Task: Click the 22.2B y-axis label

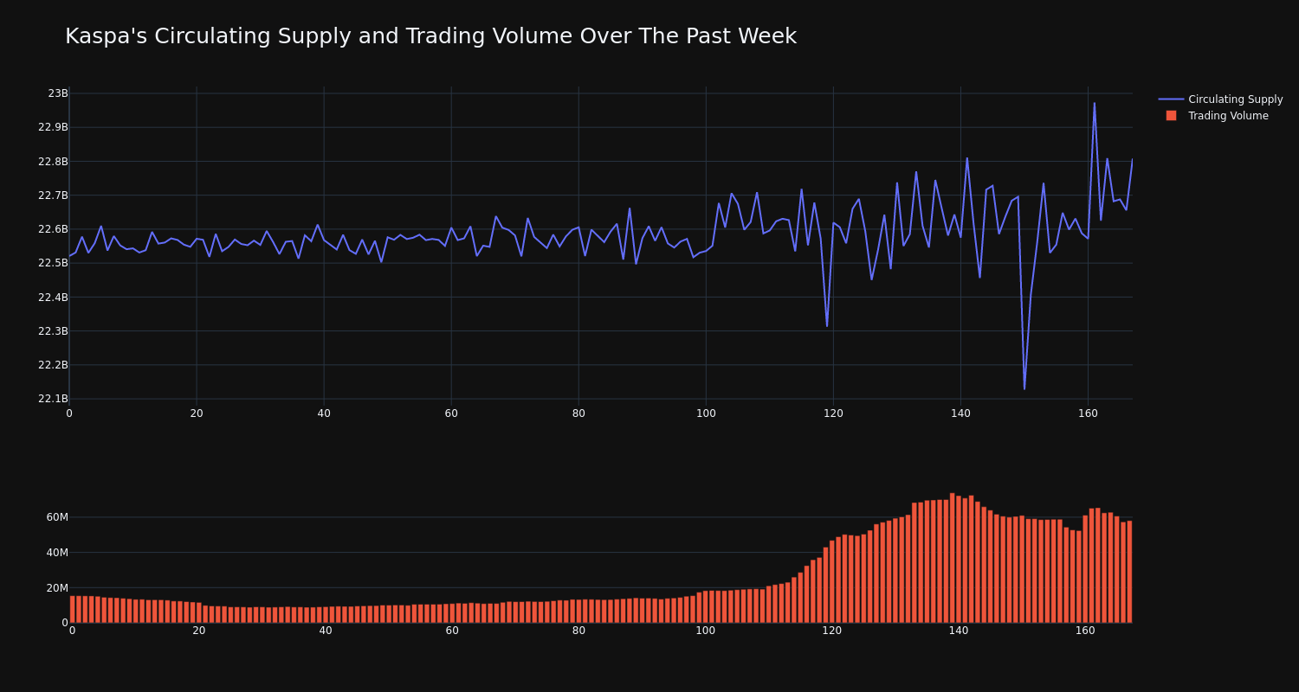Action: click(53, 365)
